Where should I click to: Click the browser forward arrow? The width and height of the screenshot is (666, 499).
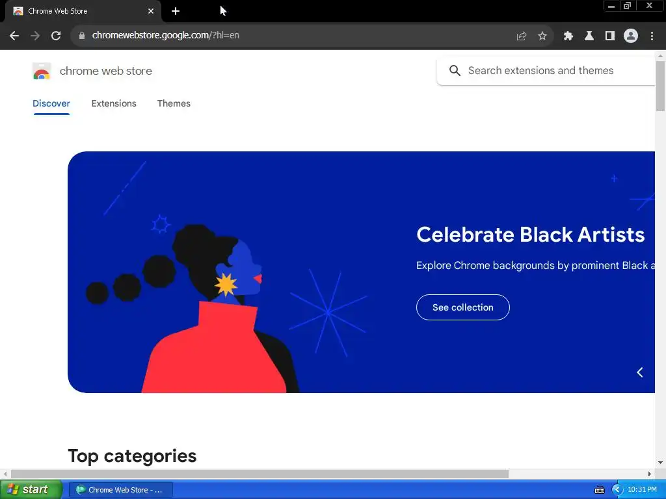(x=35, y=36)
